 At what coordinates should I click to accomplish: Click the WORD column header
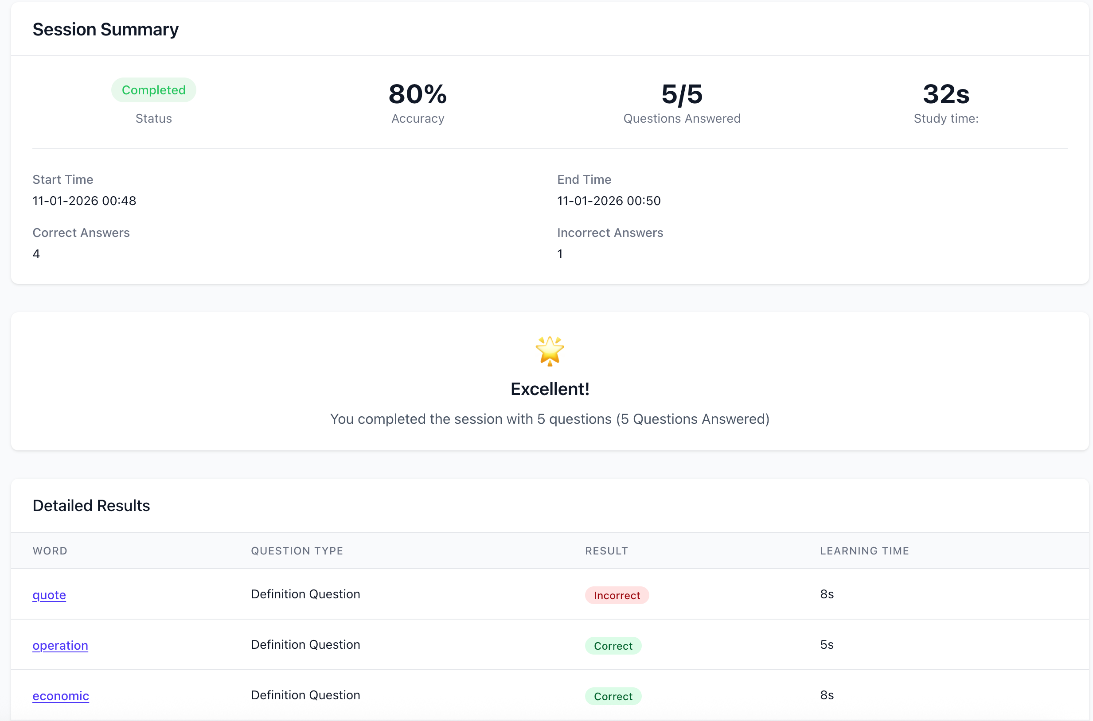click(x=50, y=551)
